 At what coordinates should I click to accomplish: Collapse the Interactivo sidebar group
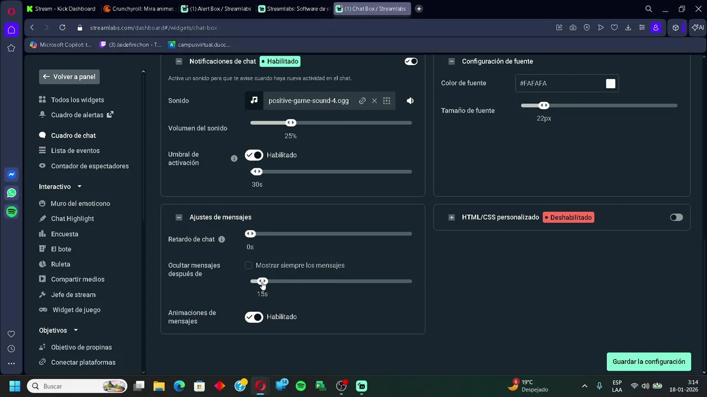coord(80,187)
